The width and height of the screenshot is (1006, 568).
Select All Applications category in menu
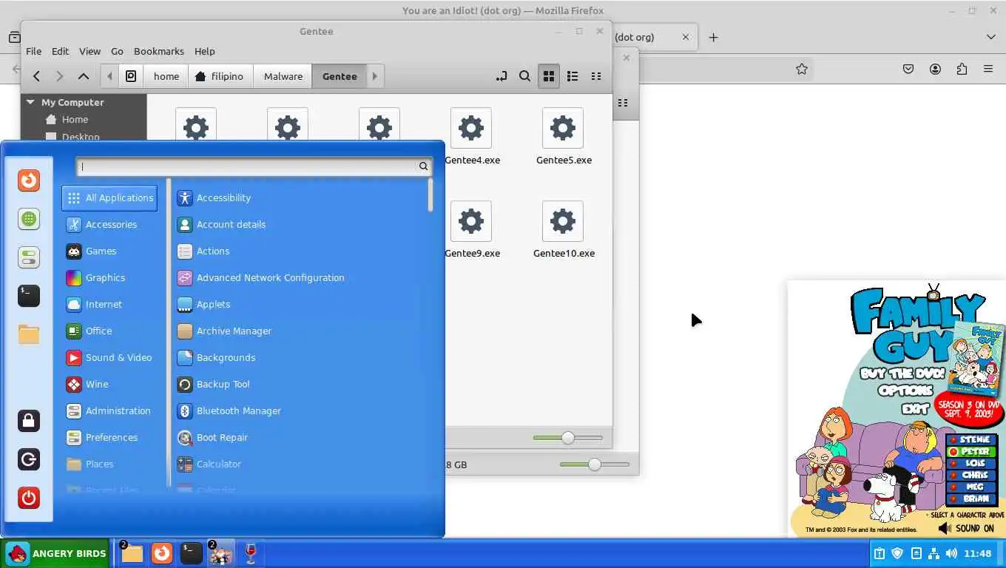point(109,197)
